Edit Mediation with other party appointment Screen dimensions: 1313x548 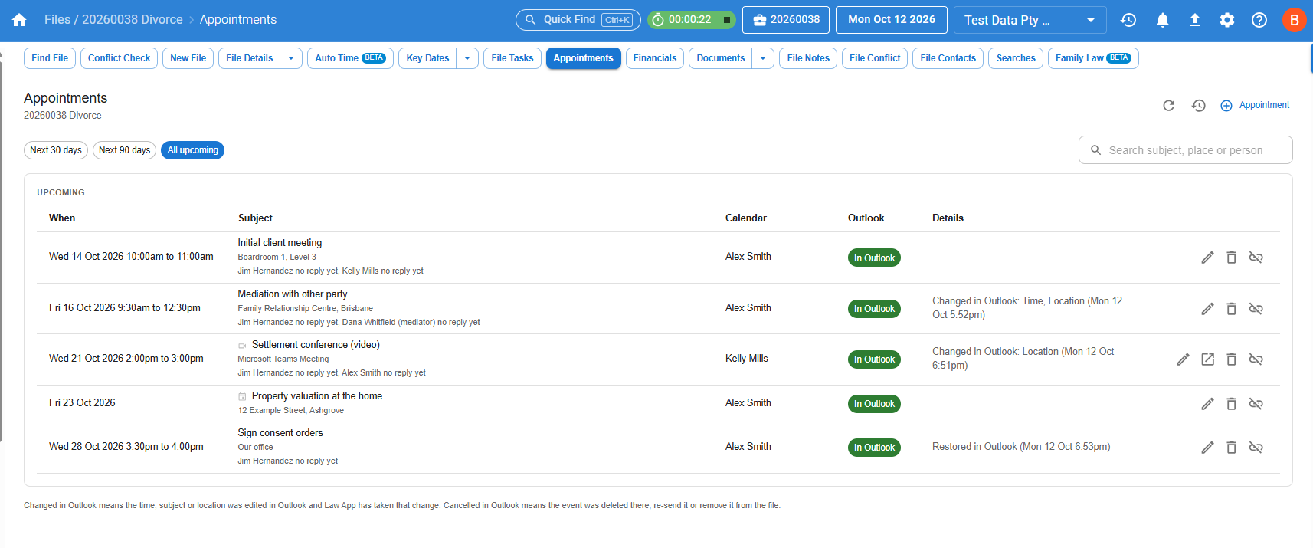tap(1207, 309)
